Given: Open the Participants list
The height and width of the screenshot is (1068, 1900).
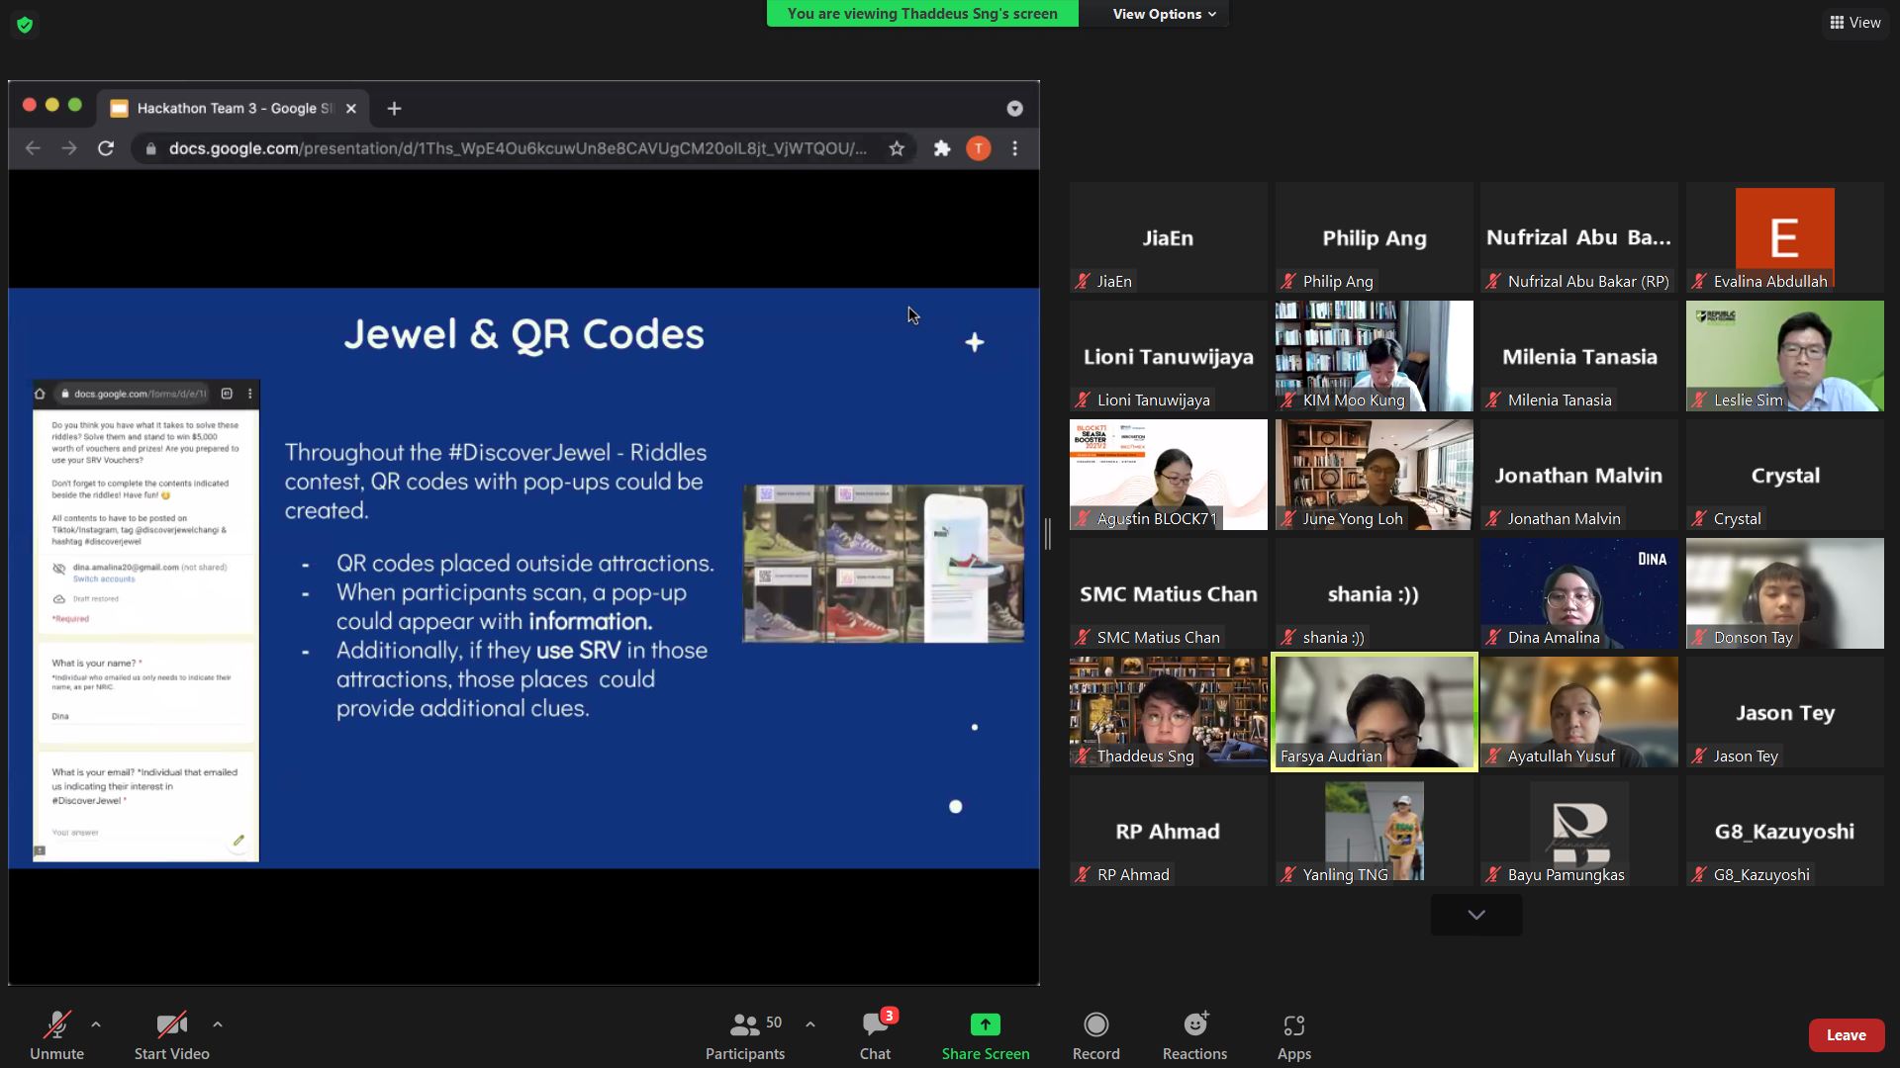Looking at the screenshot, I should (x=744, y=1034).
